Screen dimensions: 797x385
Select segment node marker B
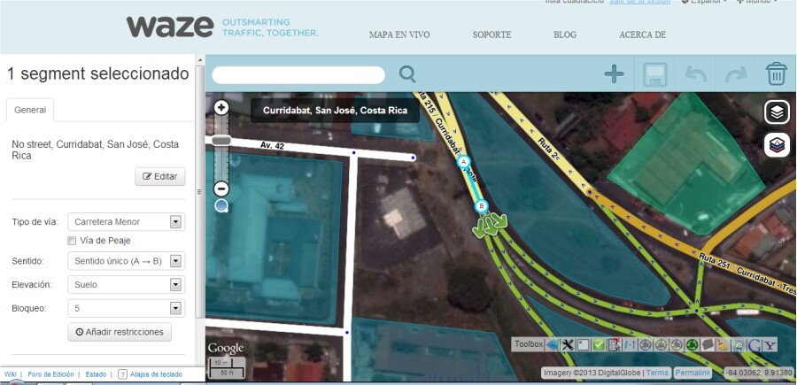click(x=481, y=206)
